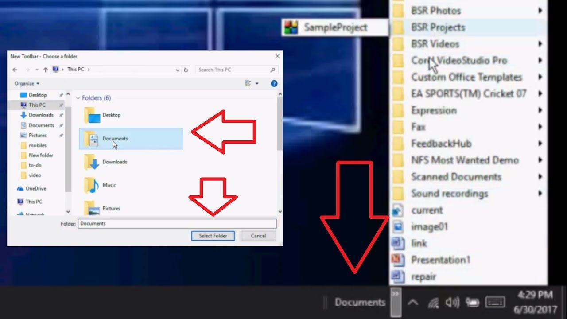
Task: Change view layout icon in dialog
Action: pyautogui.click(x=248, y=83)
